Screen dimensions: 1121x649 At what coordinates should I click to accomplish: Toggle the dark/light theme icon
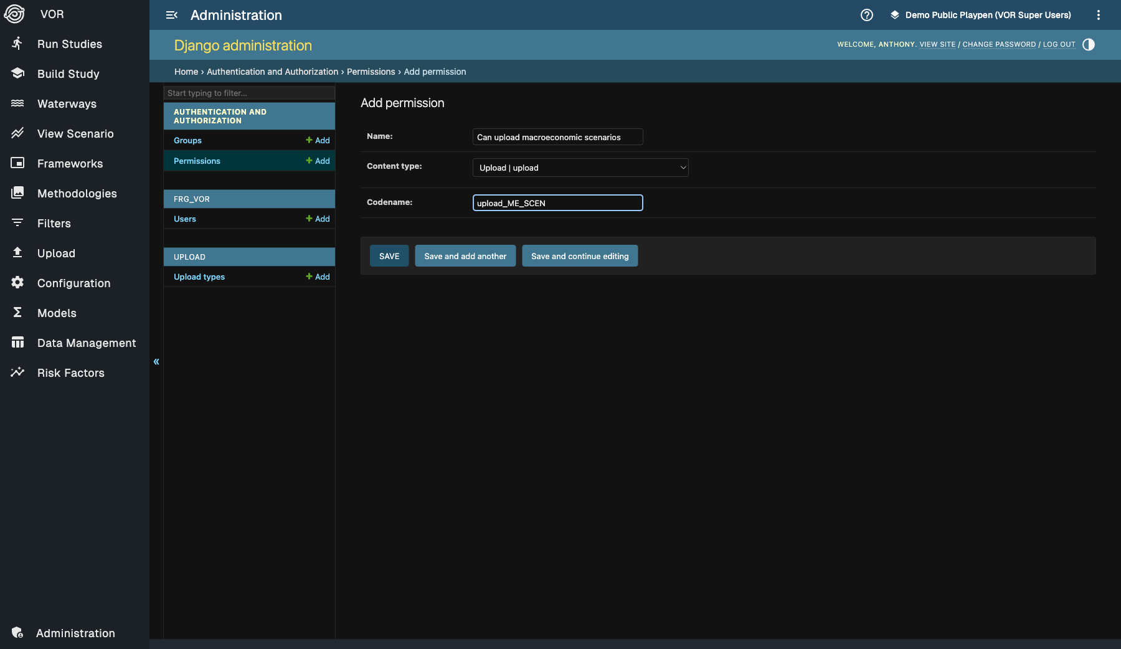pos(1089,44)
